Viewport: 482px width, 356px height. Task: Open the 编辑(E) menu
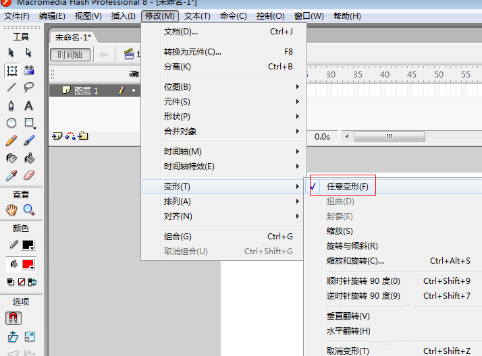pyautogui.click(x=52, y=16)
